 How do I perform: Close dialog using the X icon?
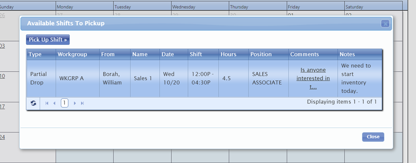click(385, 24)
